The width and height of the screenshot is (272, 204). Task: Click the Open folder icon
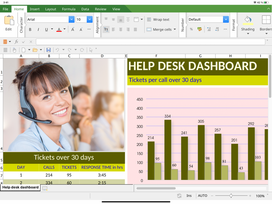click(x=35, y=50)
